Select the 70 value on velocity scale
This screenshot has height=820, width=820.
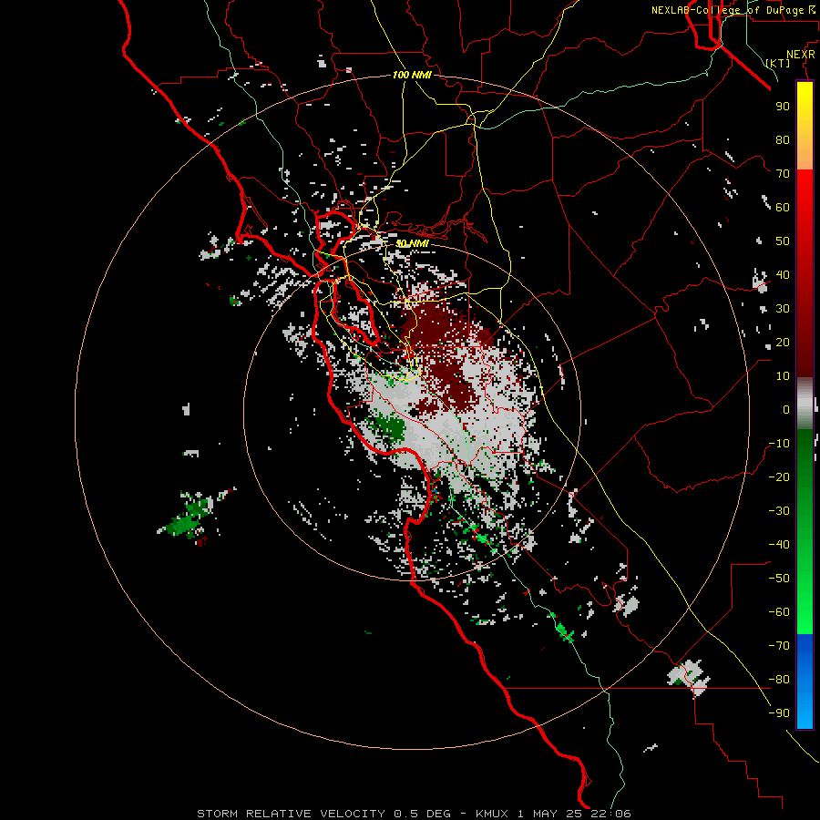coord(783,174)
